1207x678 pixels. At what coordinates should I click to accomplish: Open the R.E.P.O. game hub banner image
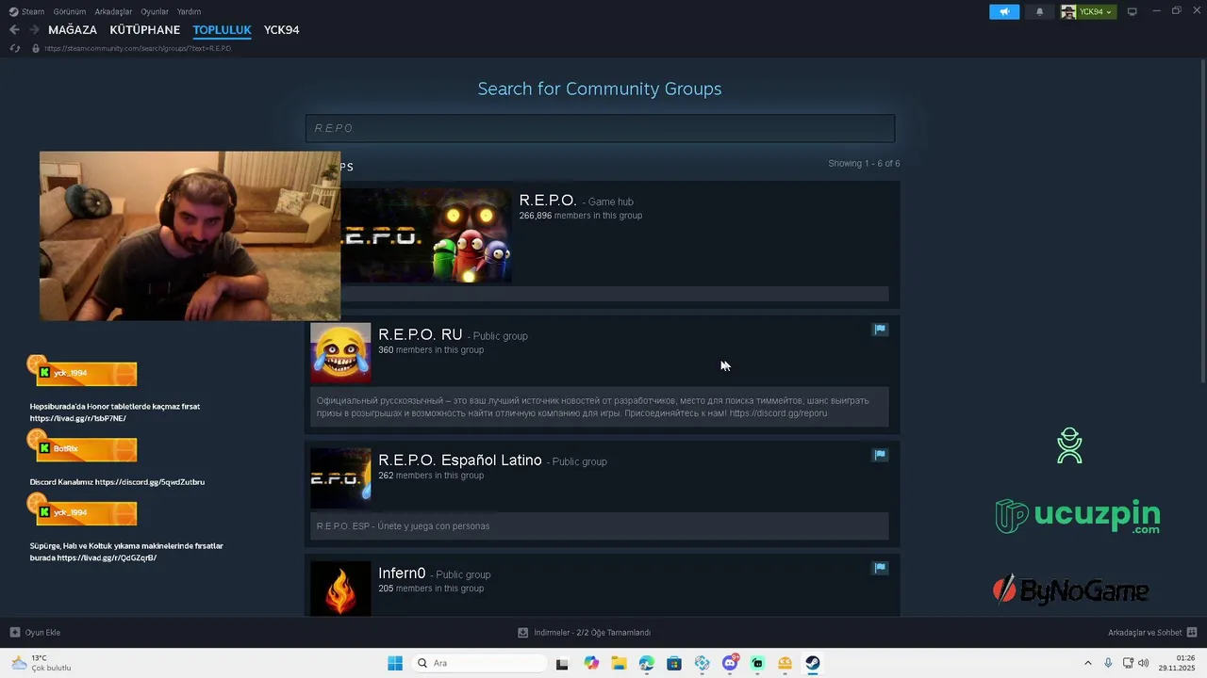(x=425, y=235)
